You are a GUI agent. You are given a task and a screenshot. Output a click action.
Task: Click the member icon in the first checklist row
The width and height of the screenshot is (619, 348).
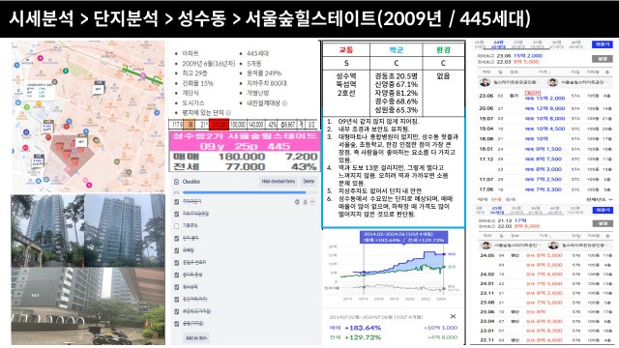point(305,202)
